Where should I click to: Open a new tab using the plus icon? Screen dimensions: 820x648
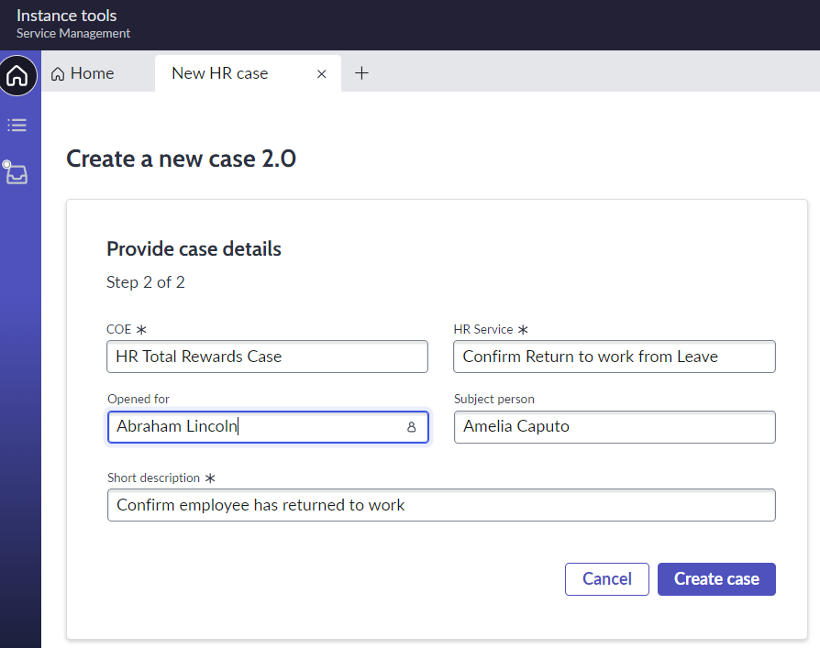pos(361,72)
